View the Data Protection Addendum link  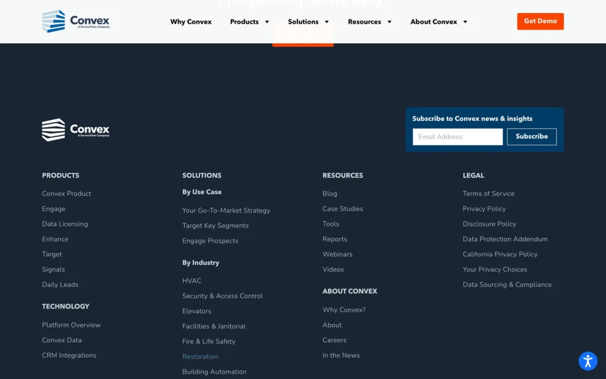[x=505, y=239]
